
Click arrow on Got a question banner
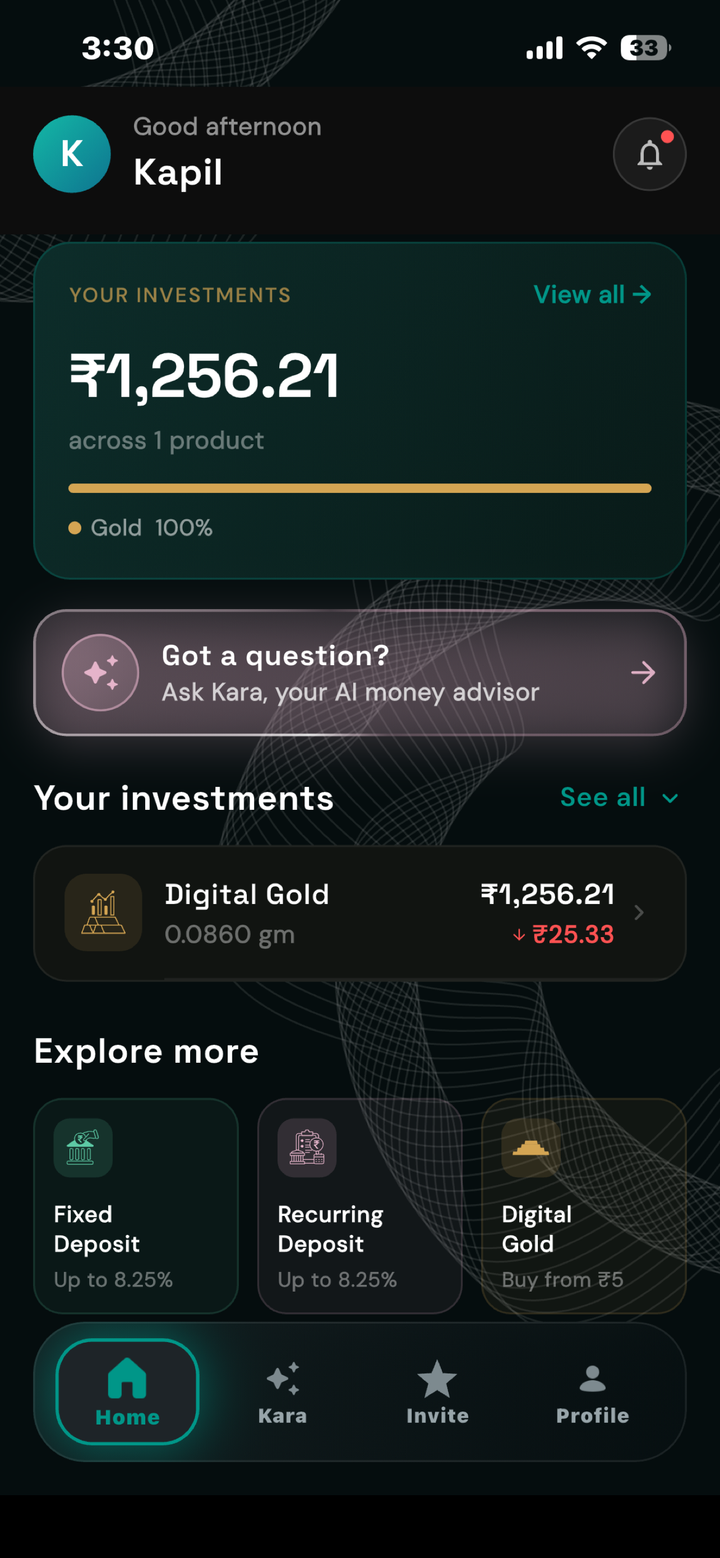pos(643,672)
